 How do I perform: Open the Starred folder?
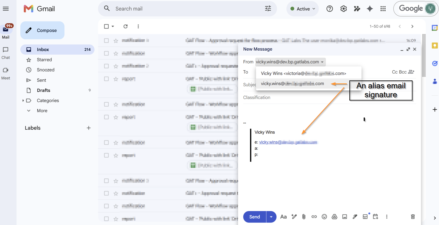click(57, 60)
